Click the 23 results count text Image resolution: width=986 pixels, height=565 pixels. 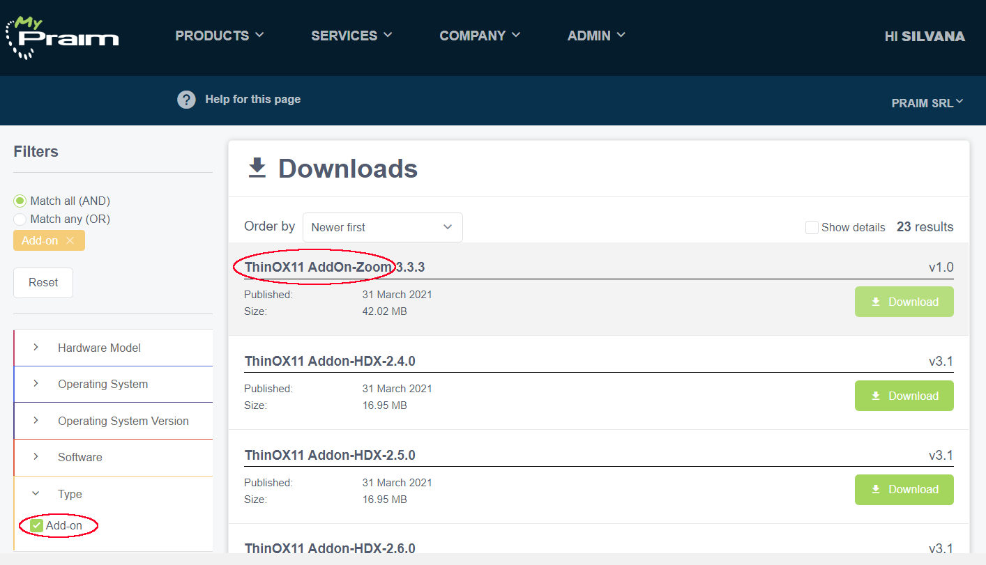pos(925,227)
